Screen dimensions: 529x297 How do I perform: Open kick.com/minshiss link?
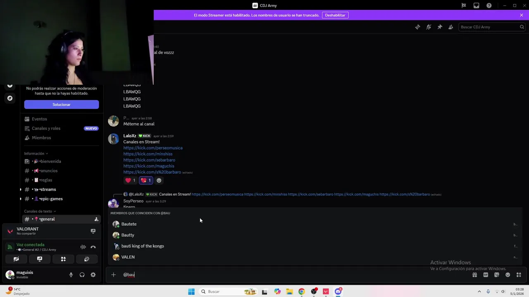[148, 154]
